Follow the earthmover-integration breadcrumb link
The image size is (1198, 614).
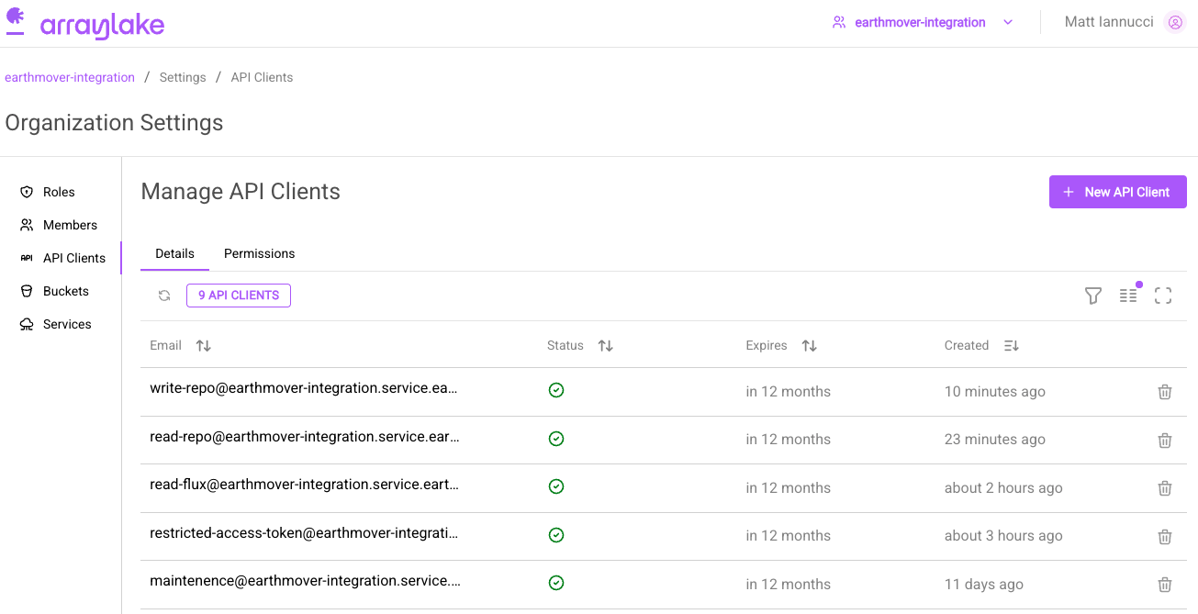pyautogui.click(x=70, y=77)
